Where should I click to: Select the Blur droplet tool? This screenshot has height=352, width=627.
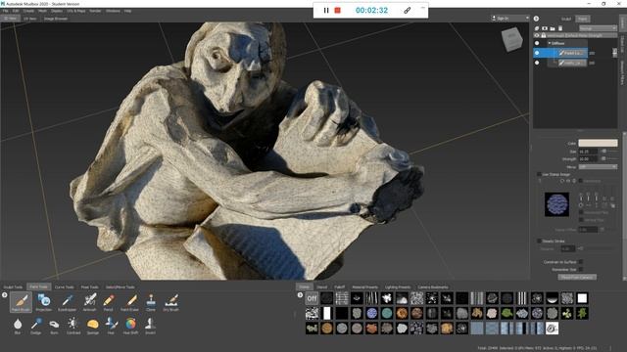[18, 325]
